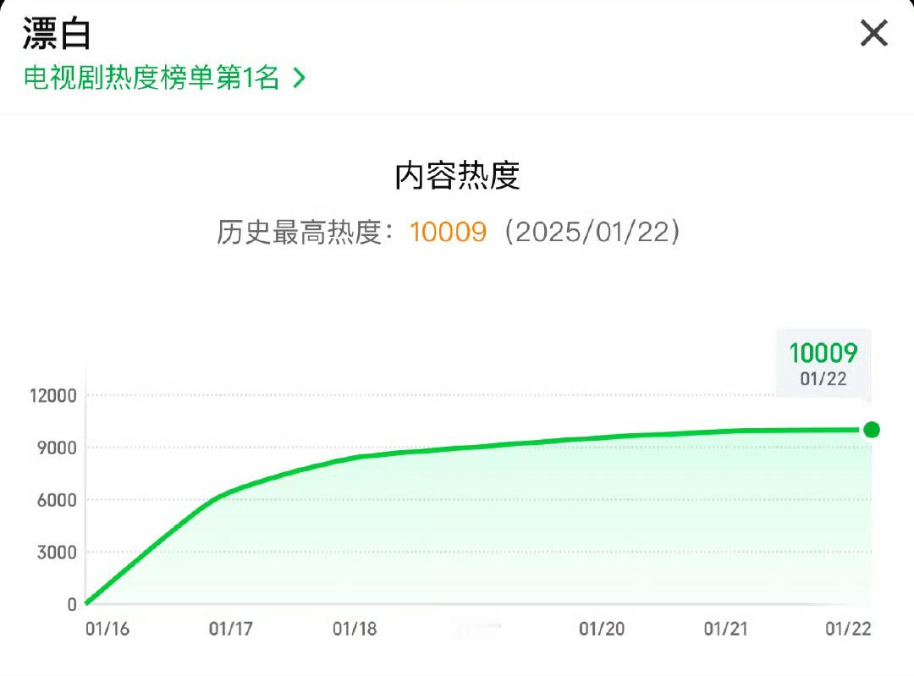Click the 10009 01/22 tooltip bubble
Image resolution: width=914 pixels, height=676 pixels.
coord(823,364)
